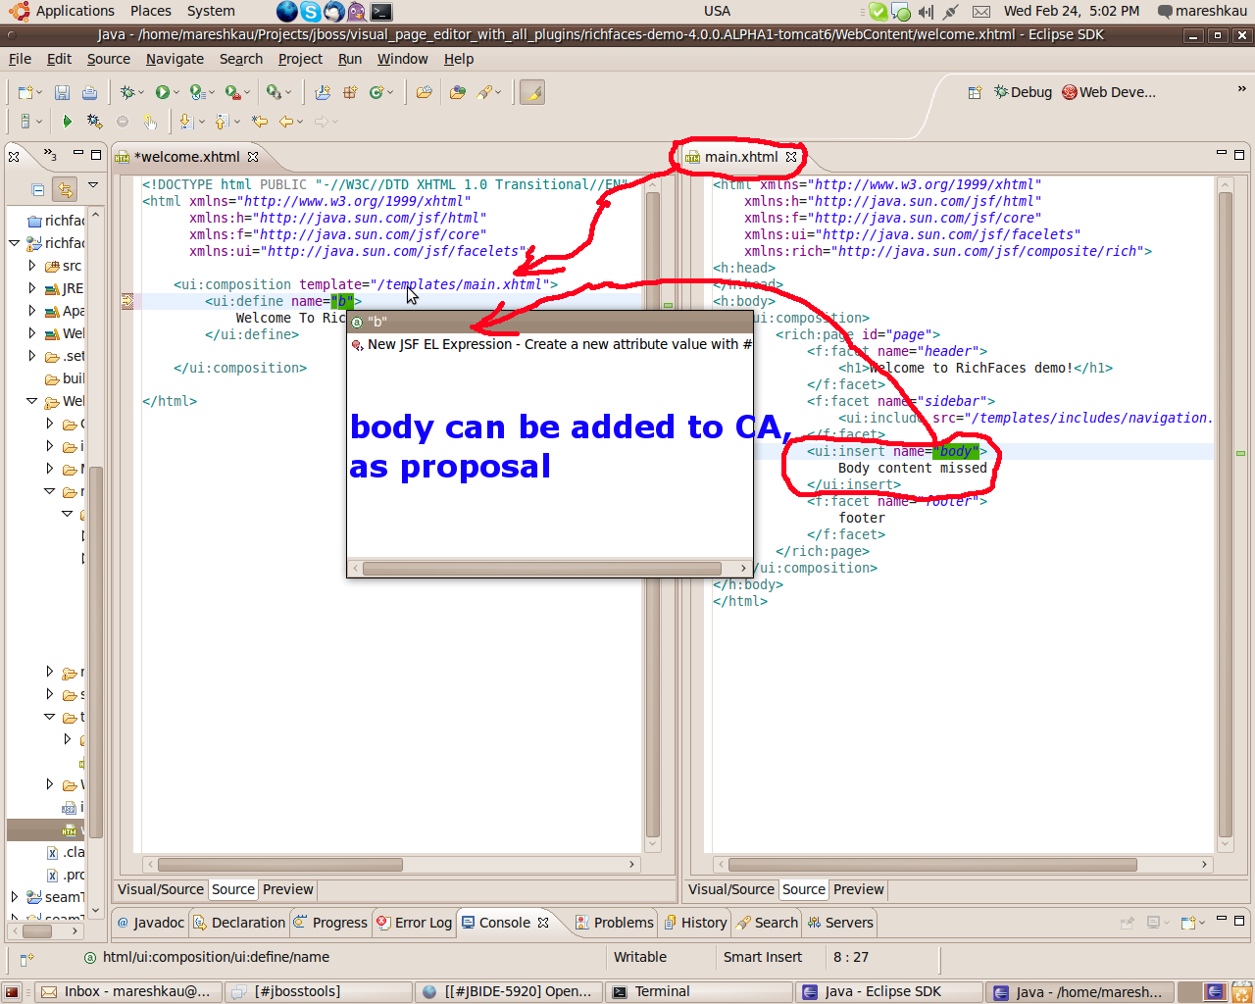This screenshot has width=1255, height=1004.
Task: Open the Run configurations dropdown arrow
Action: [x=176, y=92]
